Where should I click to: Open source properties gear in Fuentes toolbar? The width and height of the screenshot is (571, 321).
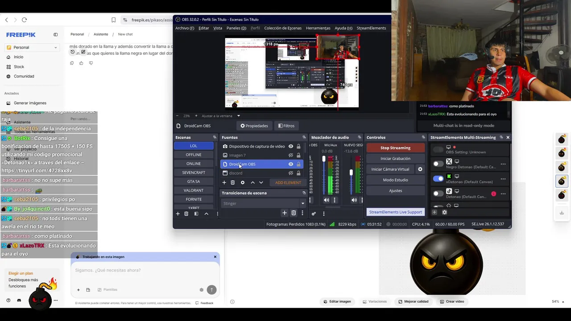(243, 182)
